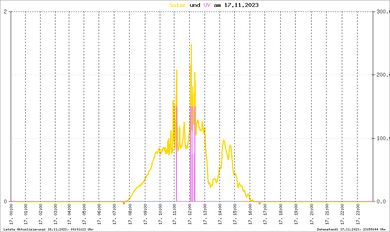Click the solar curve's afternoon bump near 14:00
The image size is (390, 232).
coord(224,141)
